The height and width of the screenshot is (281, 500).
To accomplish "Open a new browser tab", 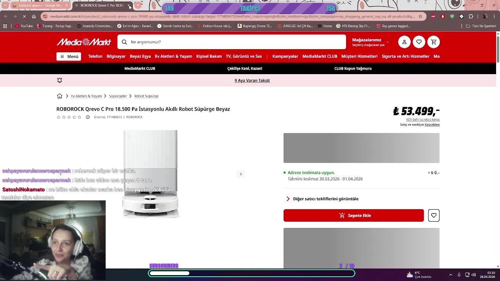I will 137,5.
